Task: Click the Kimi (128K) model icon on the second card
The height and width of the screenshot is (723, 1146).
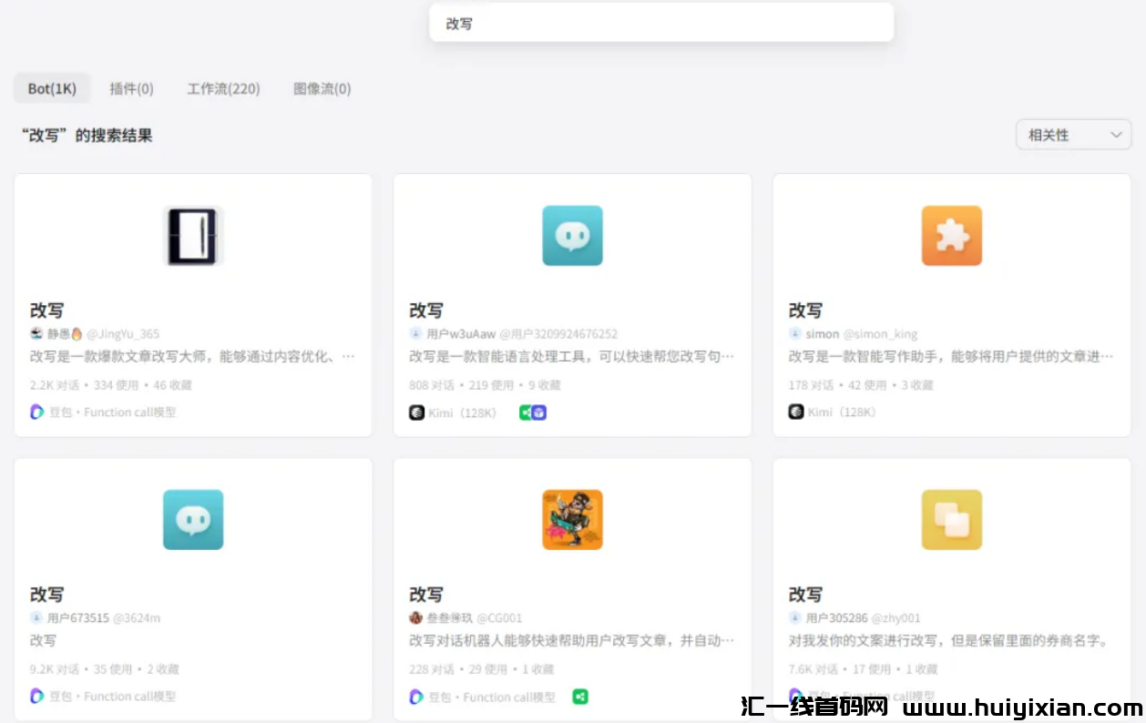Action: 414,412
